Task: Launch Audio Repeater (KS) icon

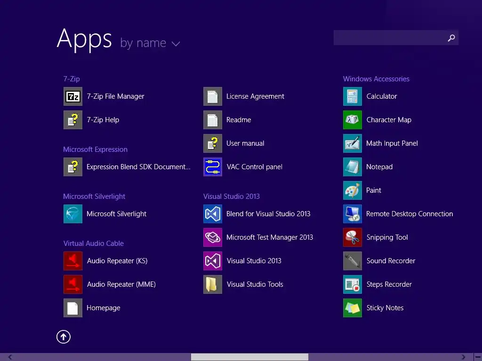Action: [x=73, y=261]
